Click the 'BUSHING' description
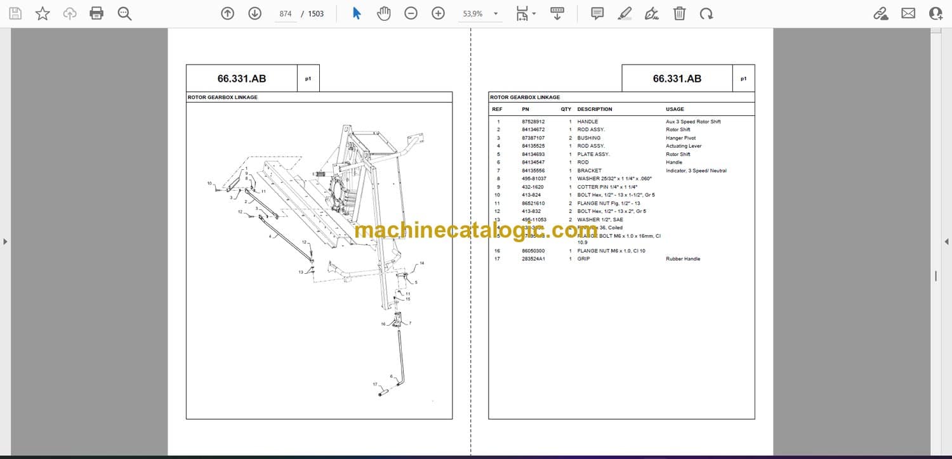The image size is (952, 459). (589, 138)
